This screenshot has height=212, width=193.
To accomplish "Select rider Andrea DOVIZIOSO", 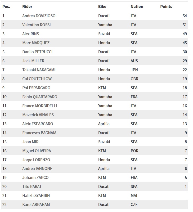I will click(39, 16).
